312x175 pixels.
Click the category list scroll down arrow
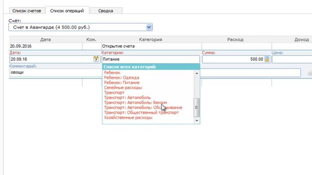[x=197, y=121]
